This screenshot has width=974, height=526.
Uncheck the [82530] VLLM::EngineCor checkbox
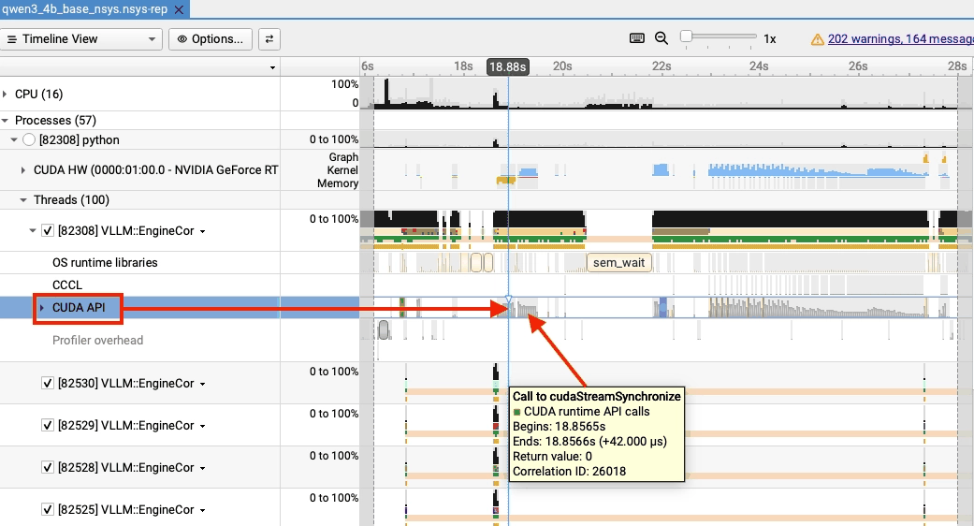[x=47, y=383]
